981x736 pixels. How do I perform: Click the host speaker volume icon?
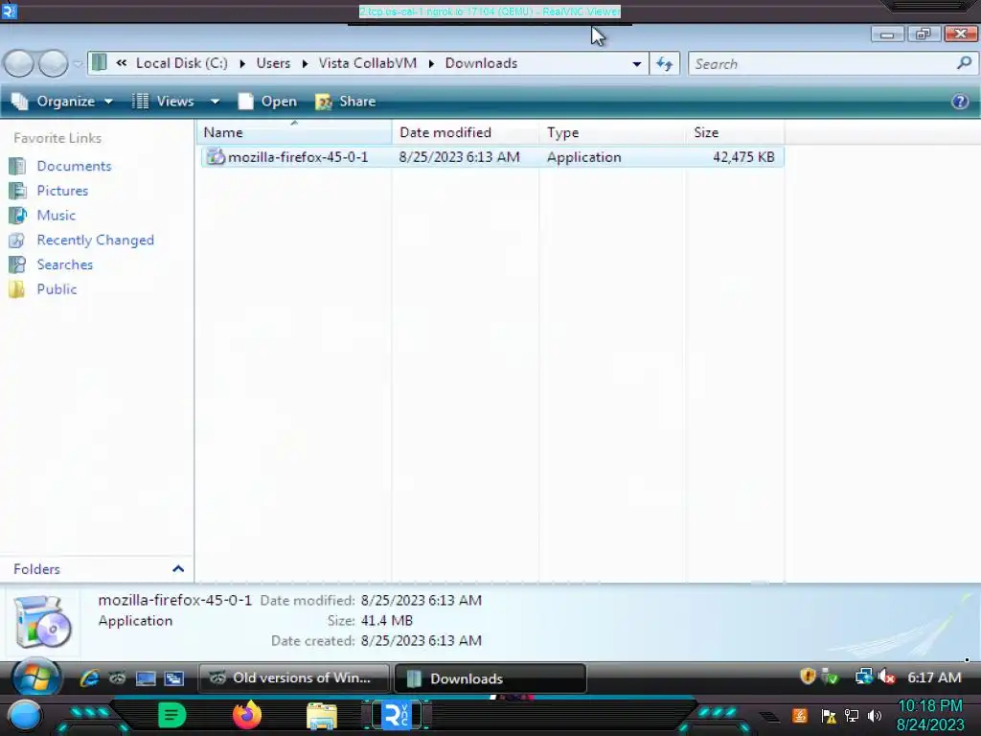(875, 715)
